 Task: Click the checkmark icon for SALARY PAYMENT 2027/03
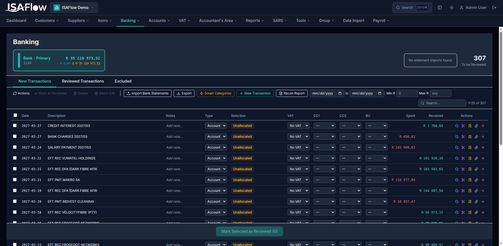click(x=450, y=147)
